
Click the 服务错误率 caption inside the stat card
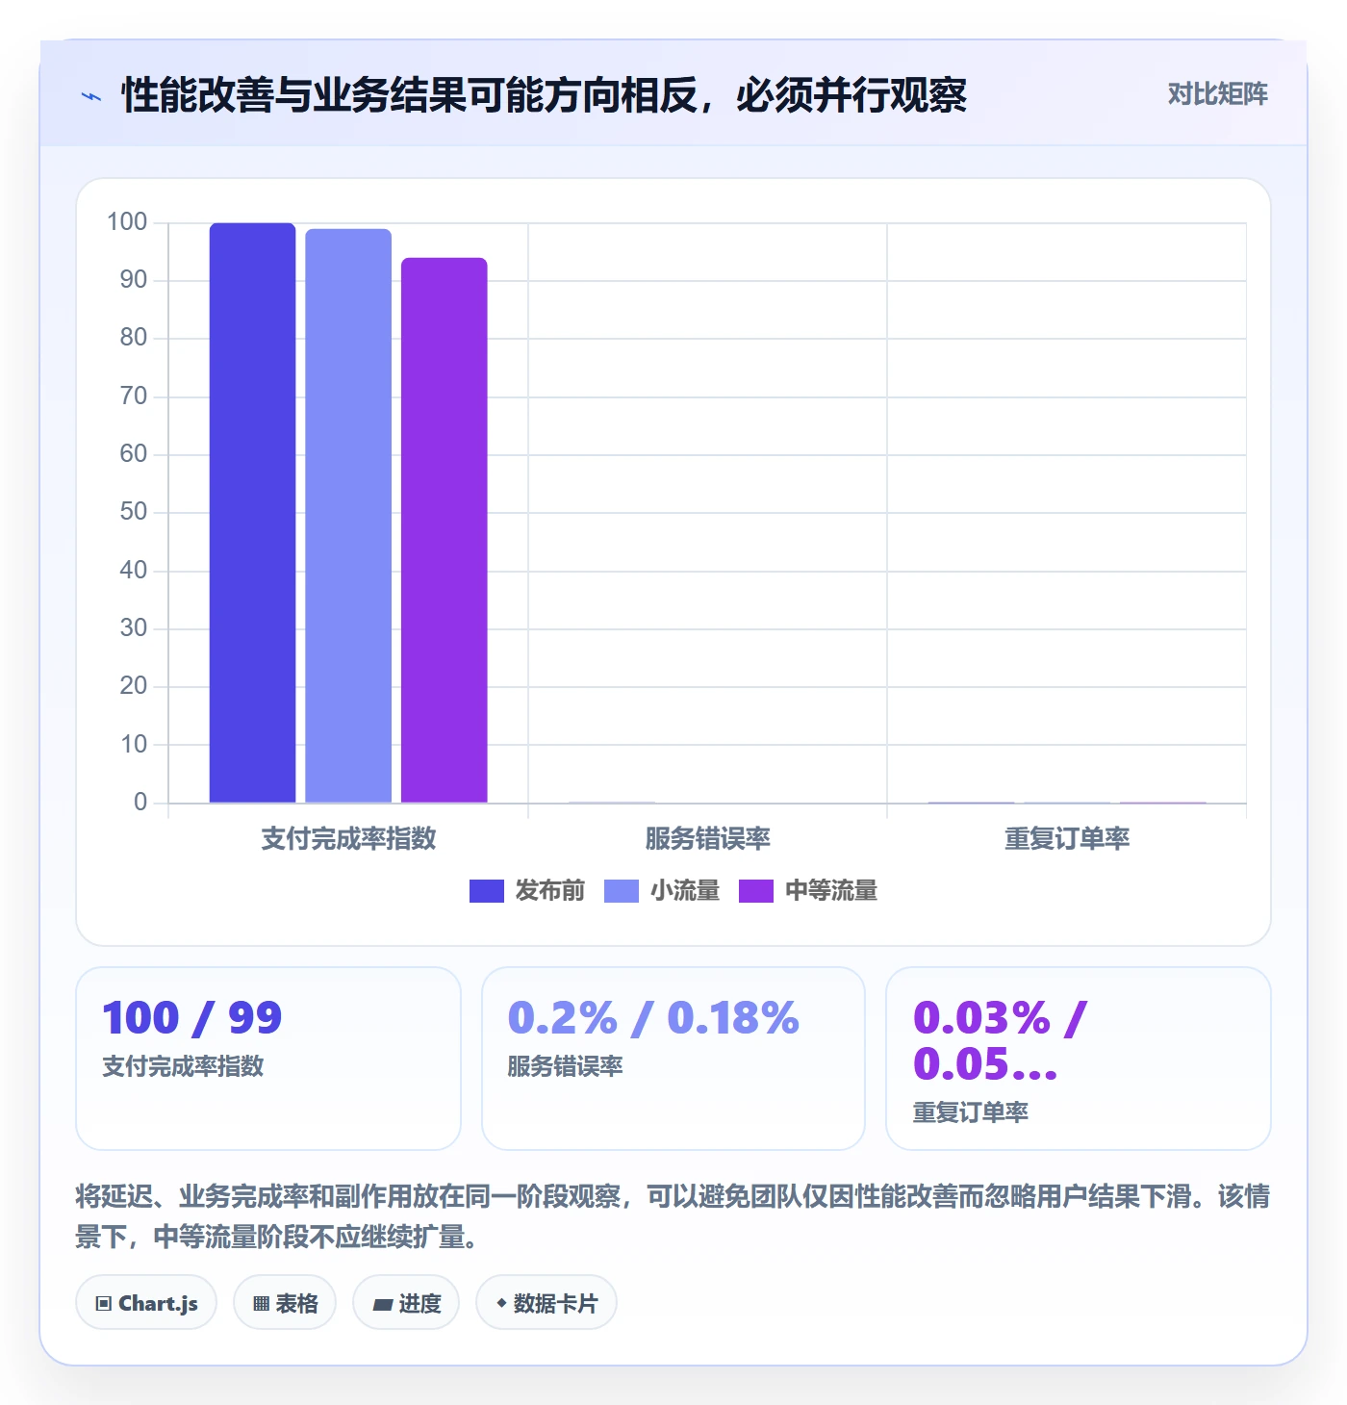[x=565, y=1066]
